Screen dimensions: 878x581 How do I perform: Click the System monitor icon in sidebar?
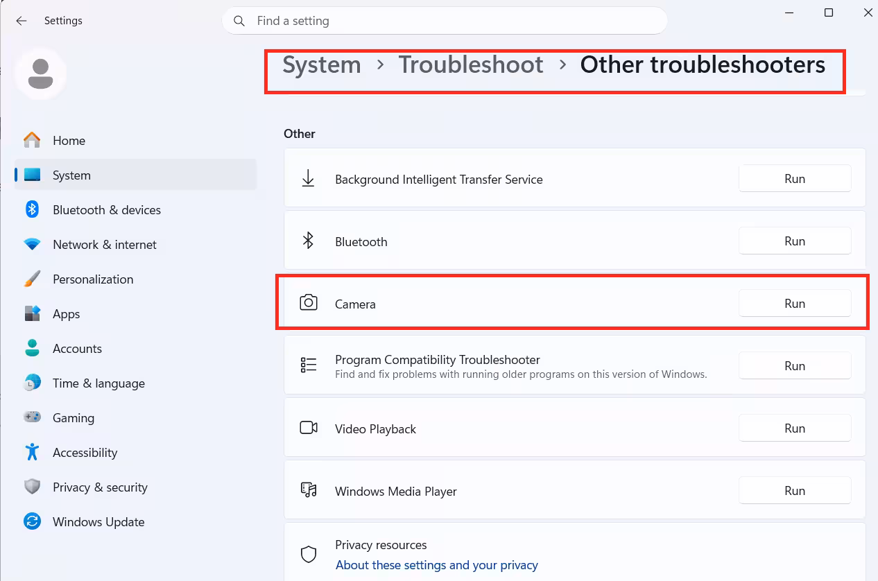tap(32, 175)
